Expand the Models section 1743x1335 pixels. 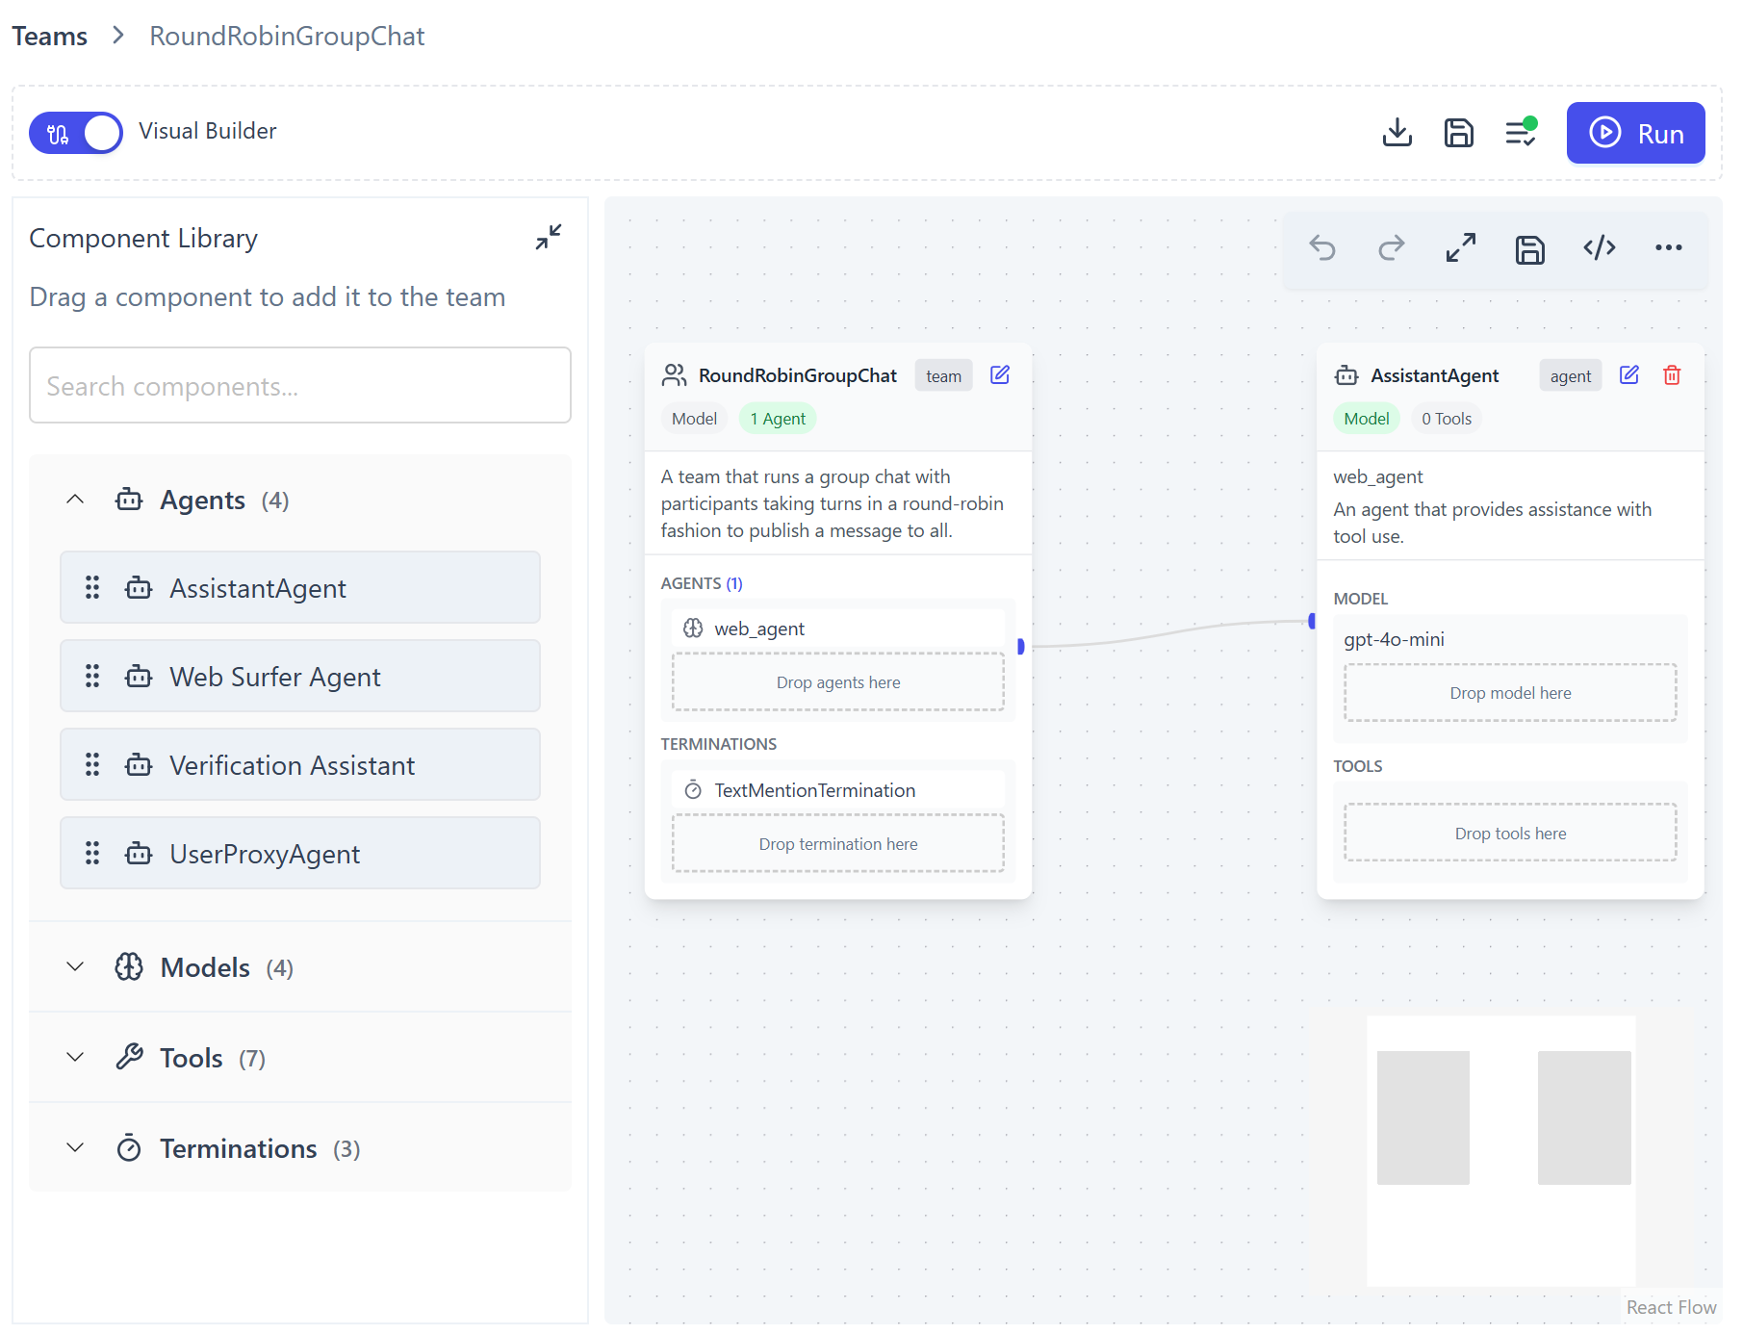pos(75,967)
